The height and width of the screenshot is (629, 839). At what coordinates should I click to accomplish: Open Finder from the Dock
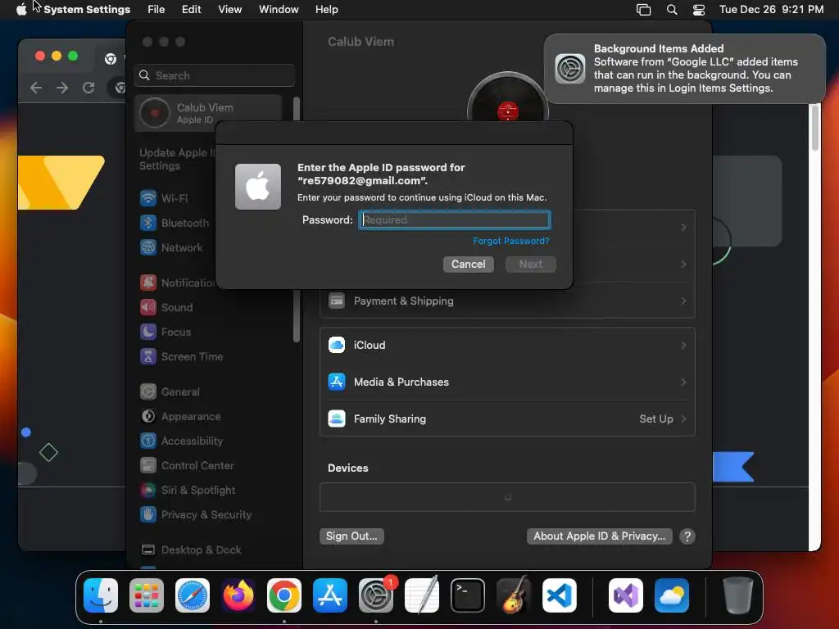point(101,595)
